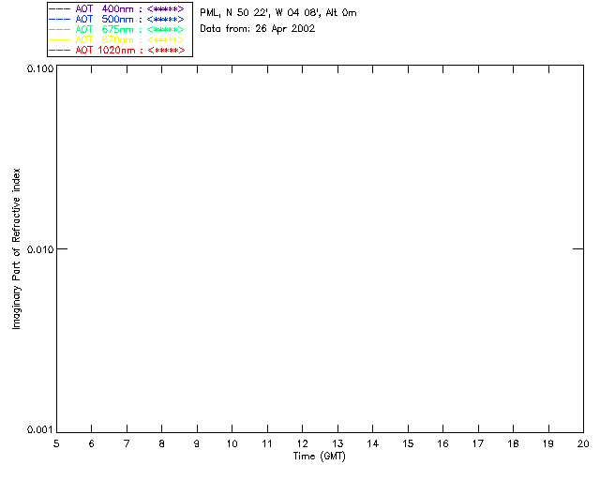Click the x-axis tick label 13
Image resolution: width=600 pixels, height=480 pixels.
click(x=337, y=443)
